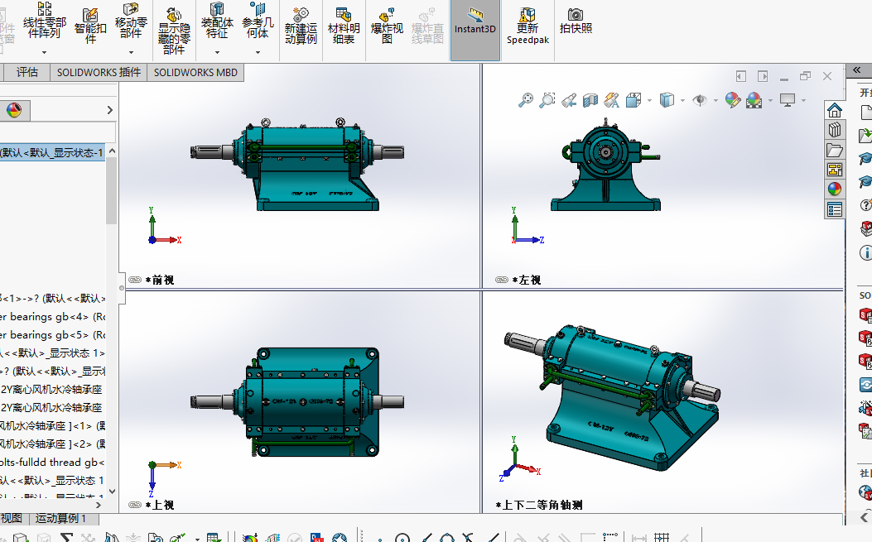Click the Dynamic Annotation Views icon

(x=611, y=100)
